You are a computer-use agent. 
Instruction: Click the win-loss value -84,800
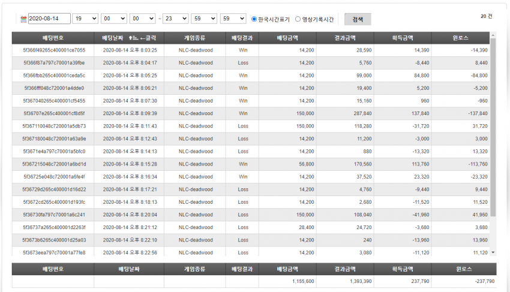[x=479, y=76]
